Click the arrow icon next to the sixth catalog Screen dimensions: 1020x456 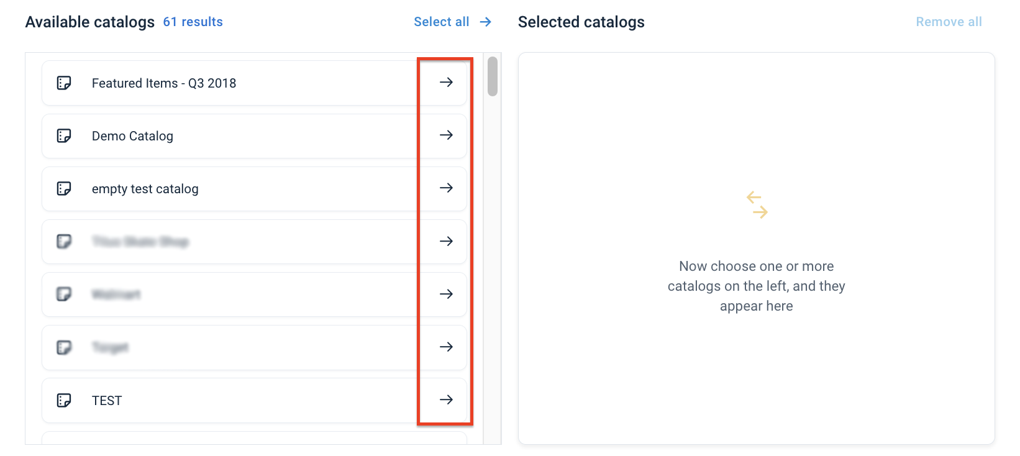(x=446, y=347)
